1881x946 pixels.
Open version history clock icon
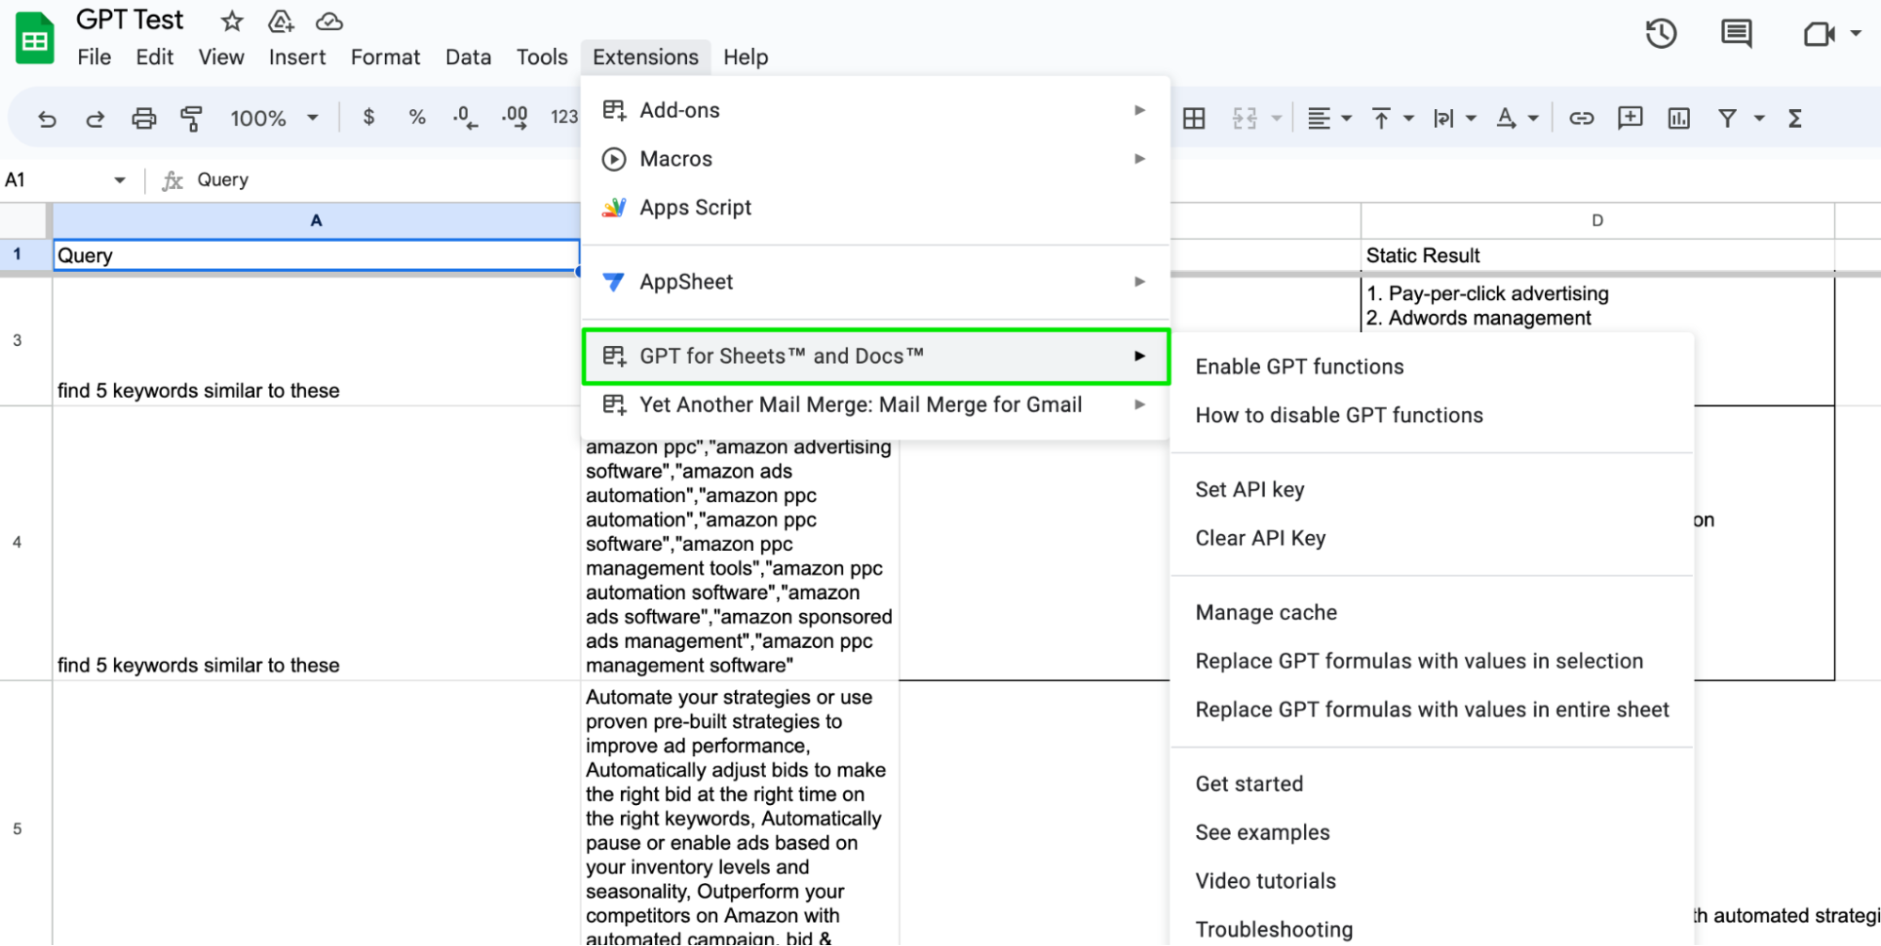(1661, 34)
